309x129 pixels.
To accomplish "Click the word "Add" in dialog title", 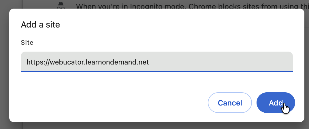I will (28, 25).
